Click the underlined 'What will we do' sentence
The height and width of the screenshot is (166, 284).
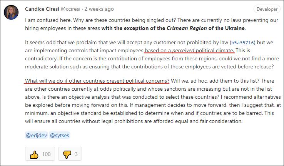(x=97, y=81)
